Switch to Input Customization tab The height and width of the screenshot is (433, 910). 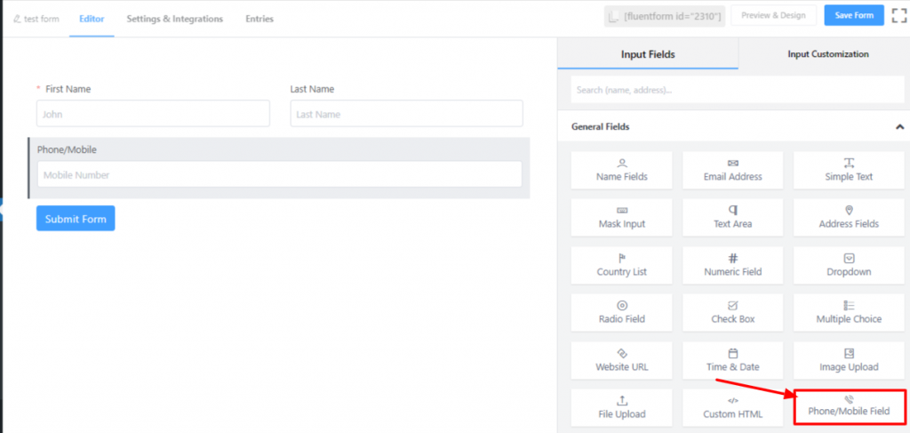point(827,54)
